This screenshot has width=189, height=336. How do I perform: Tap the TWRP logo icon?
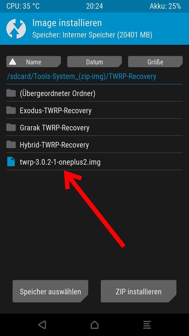pos(16,29)
